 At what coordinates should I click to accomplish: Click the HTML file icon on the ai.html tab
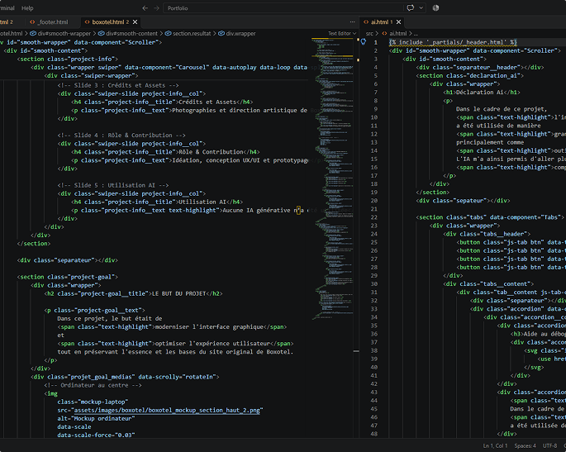coord(366,22)
